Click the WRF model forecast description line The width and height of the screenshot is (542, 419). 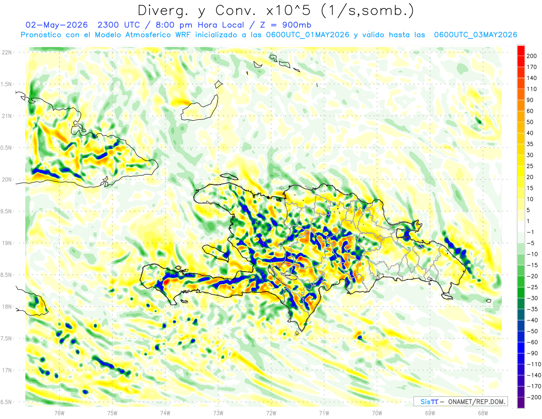pos(269,35)
